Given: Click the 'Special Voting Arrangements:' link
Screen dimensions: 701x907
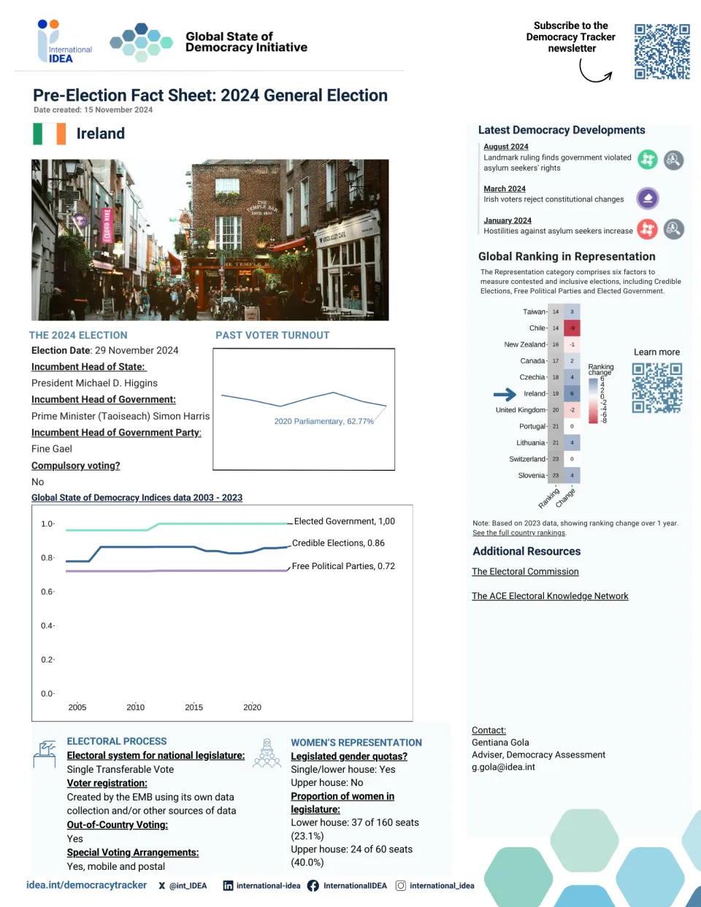Looking at the screenshot, I should pyautogui.click(x=133, y=853).
